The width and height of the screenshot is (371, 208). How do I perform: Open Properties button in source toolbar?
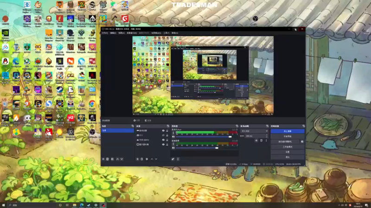(136, 121)
